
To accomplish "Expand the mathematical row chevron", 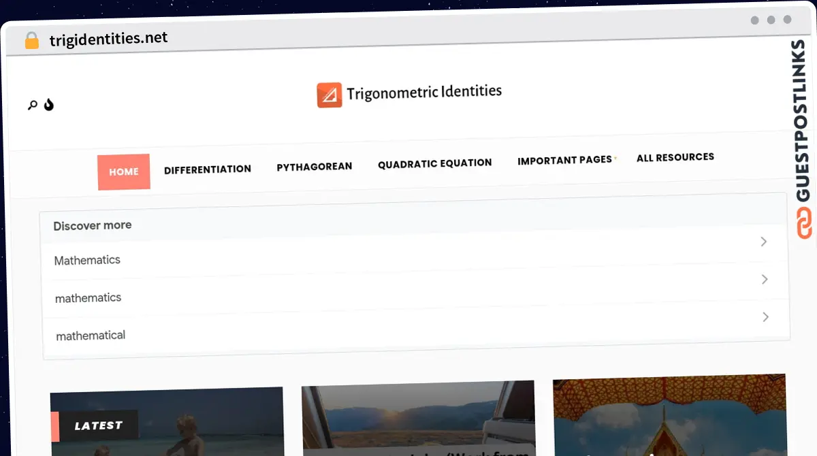I will pos(766,316).
